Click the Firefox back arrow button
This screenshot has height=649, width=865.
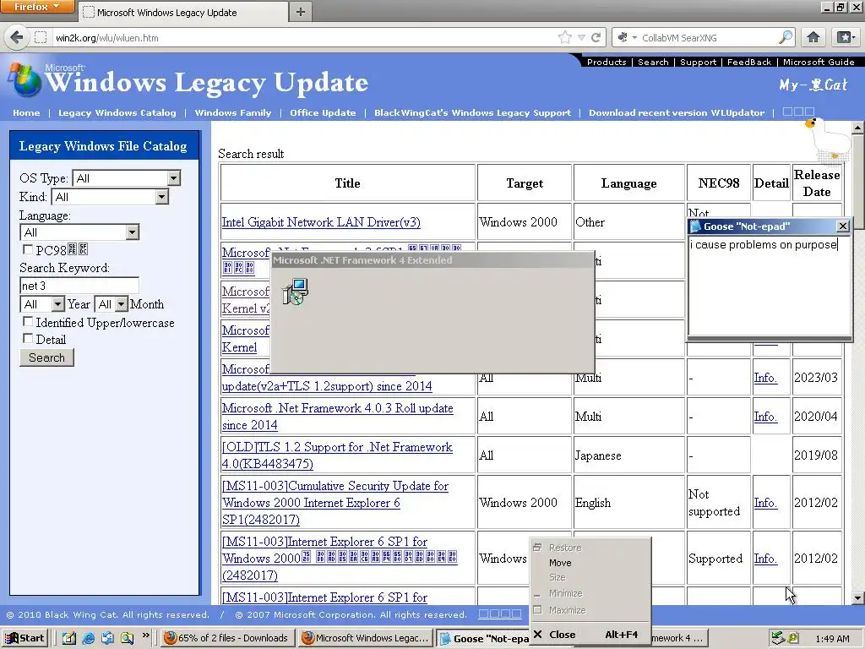coord(17,37)
